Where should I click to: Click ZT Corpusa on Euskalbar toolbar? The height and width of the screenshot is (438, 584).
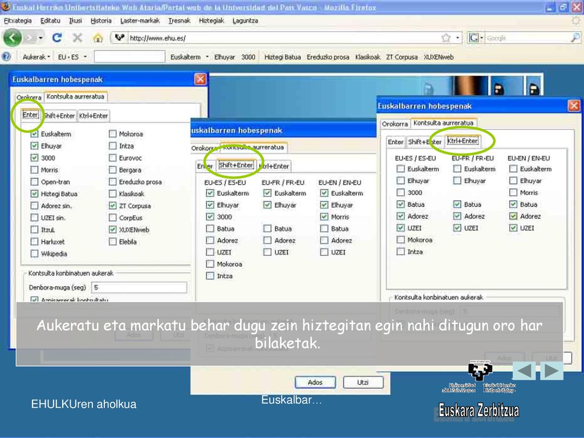401,57
